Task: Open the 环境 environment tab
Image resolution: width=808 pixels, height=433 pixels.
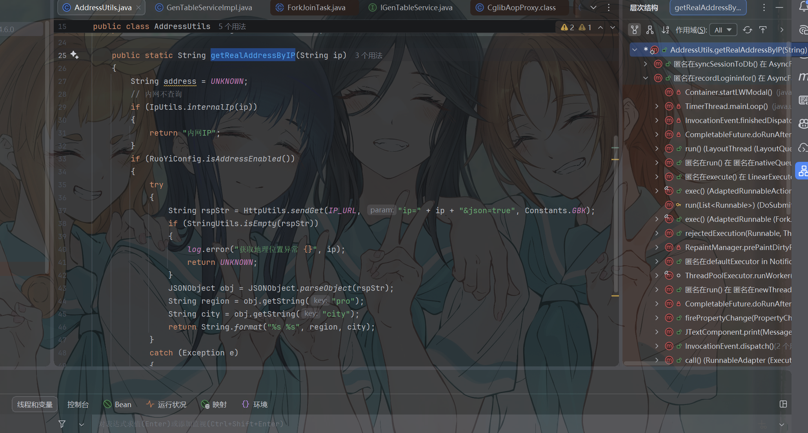Action: click(255, 404)
